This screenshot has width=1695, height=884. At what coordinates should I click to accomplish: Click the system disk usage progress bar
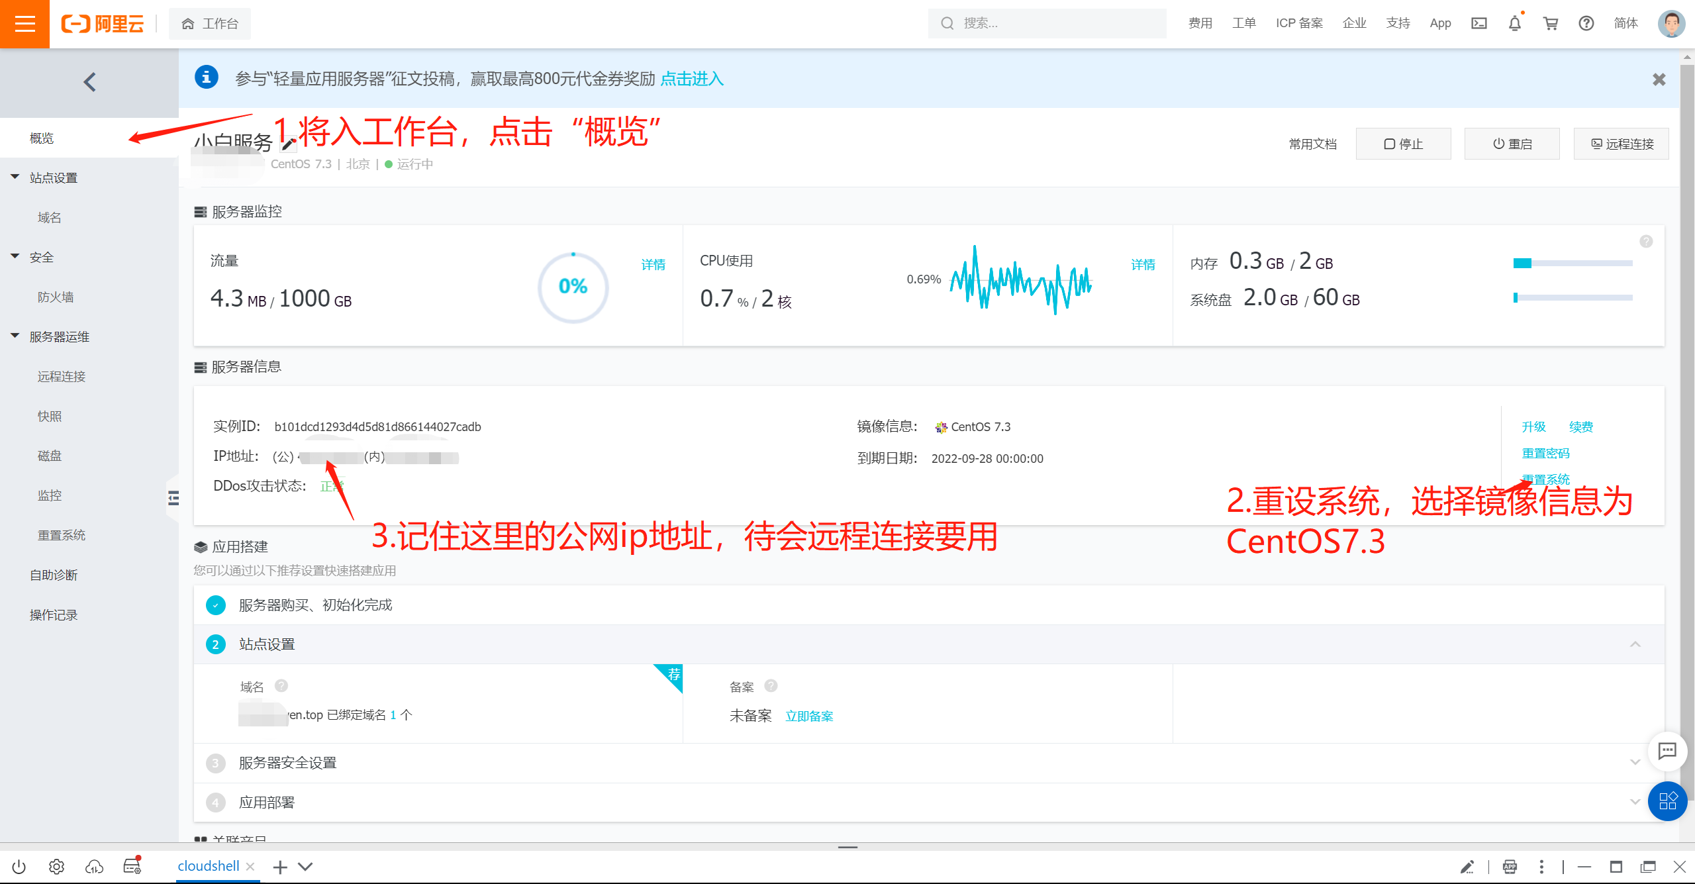pyautogui.click(x=1573, y=297)
